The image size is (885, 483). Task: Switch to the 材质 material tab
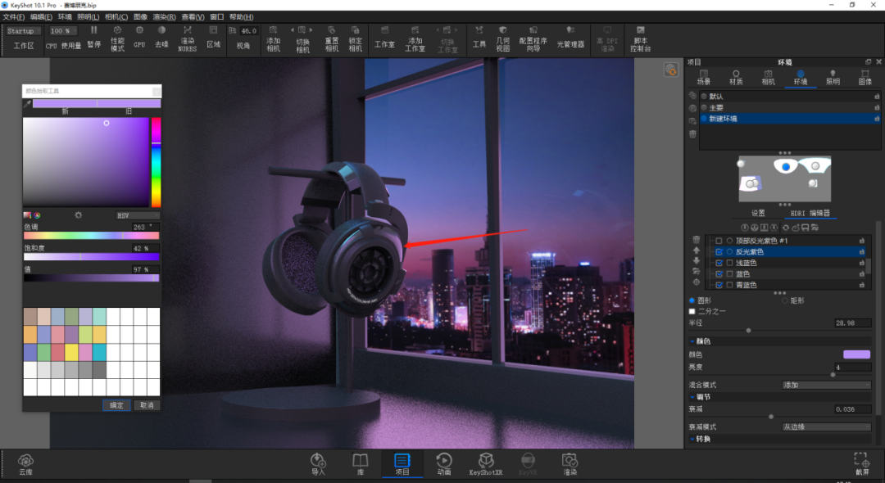[736, 78]
